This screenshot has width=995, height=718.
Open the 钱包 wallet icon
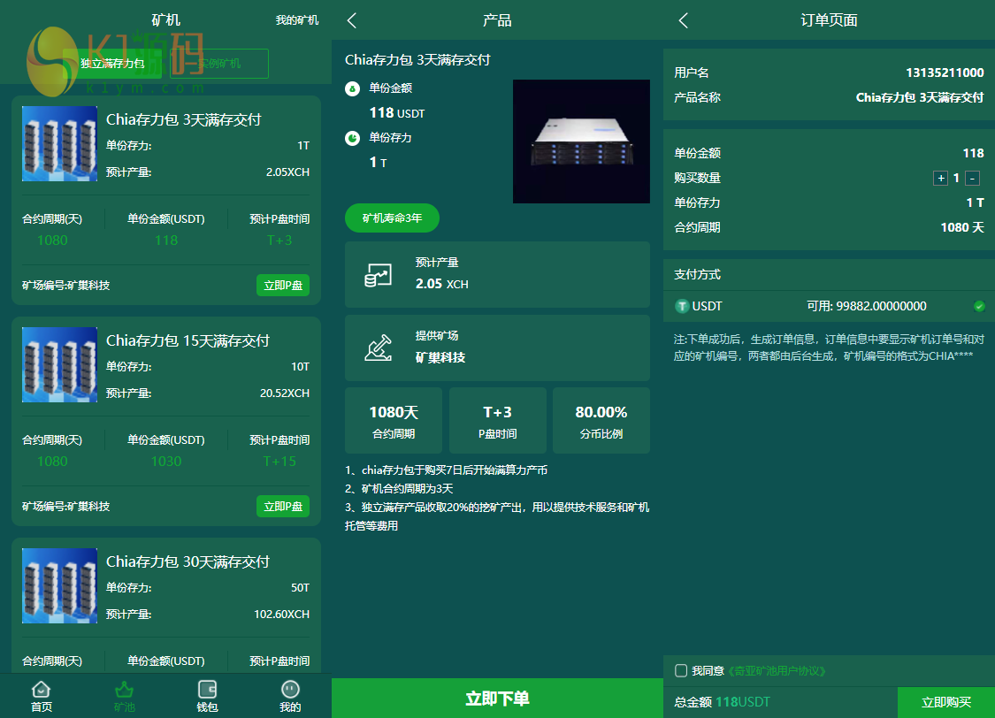208,690
